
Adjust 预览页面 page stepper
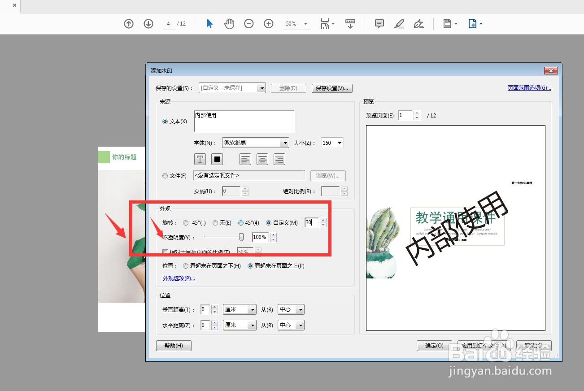417,116
